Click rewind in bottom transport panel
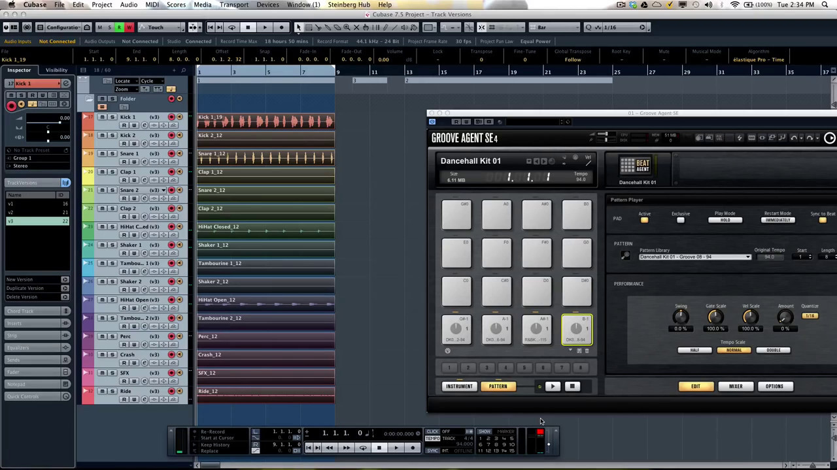 tap(329, 448)
